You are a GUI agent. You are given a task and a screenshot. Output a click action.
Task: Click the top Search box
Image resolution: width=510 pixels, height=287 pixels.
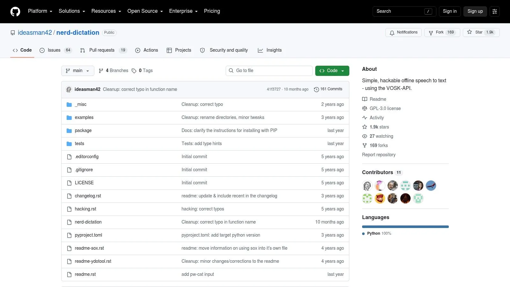click(404, 11)
